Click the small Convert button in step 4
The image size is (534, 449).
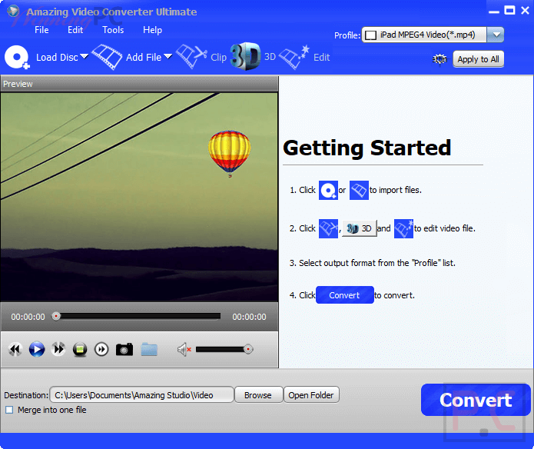pos(345,295)
